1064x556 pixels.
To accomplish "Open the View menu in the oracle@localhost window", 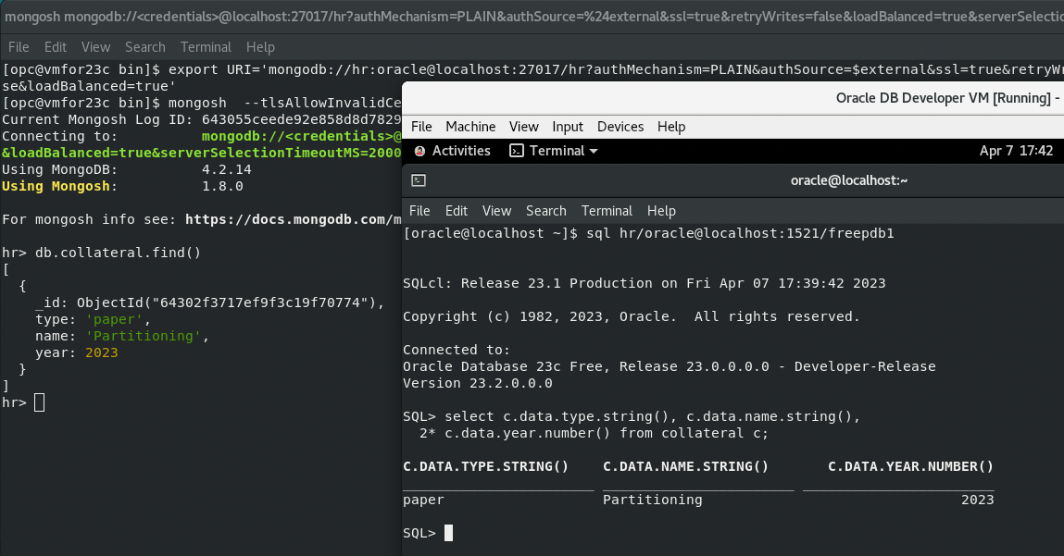I will pos(496,211).
